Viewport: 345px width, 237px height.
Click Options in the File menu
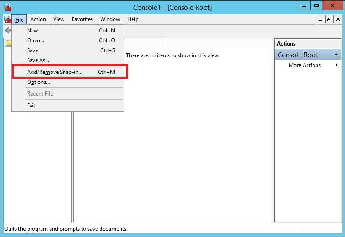pos(38,82)
